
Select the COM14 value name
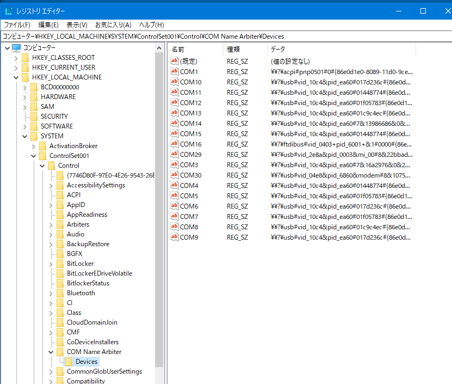190,123
